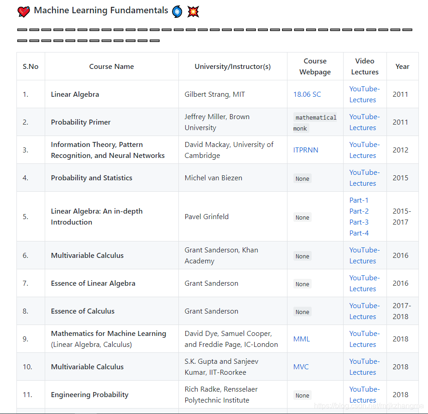The width and height of the screenshot is (428, 414).
Task: Open Part-4 of Pavel Grinfeld's lectures
Action: click(359, 233)
